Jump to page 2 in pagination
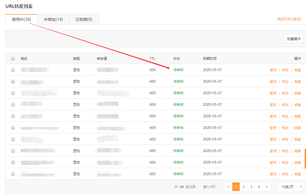 point(244,187)
